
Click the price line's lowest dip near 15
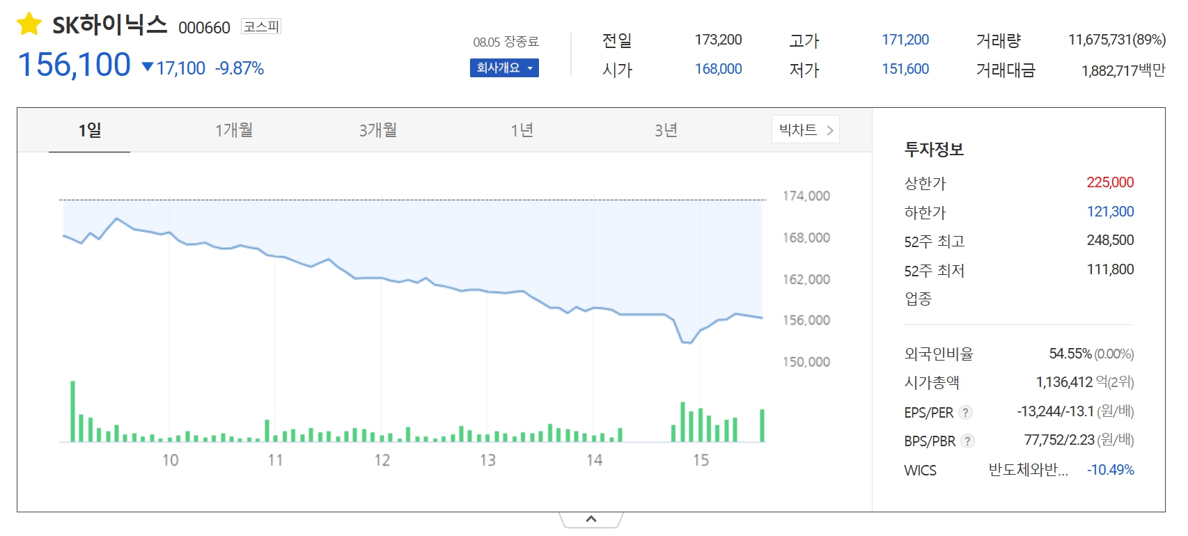coord(687,341)
